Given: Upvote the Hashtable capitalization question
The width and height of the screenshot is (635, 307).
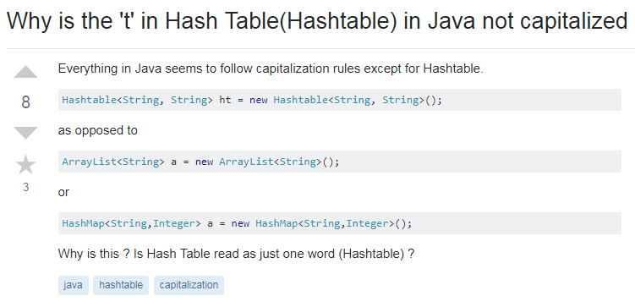Looking at the screenshot, I should coord(25,72).
